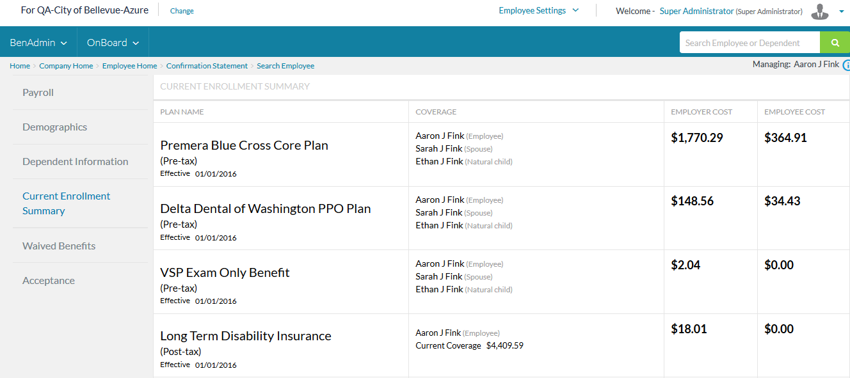Open Waived Benefits sidebar item
Image resolution: width=850 pixels, height=378 pixels.
[x=80, y=246]
